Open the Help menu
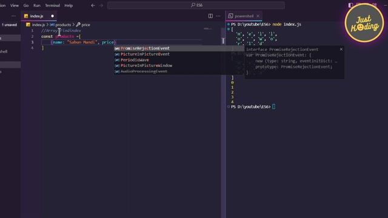The width and height of the screenshot is (388, 218). tap(69, 5)
